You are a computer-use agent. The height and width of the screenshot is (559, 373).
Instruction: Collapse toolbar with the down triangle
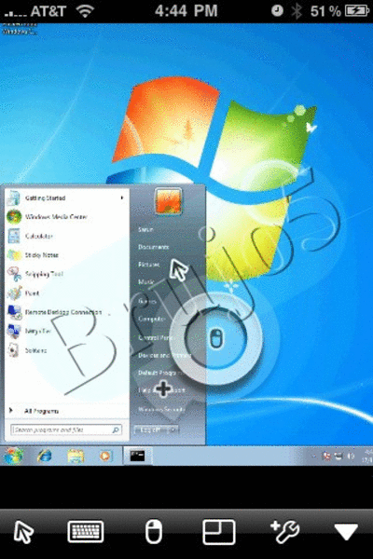point(346,532)
